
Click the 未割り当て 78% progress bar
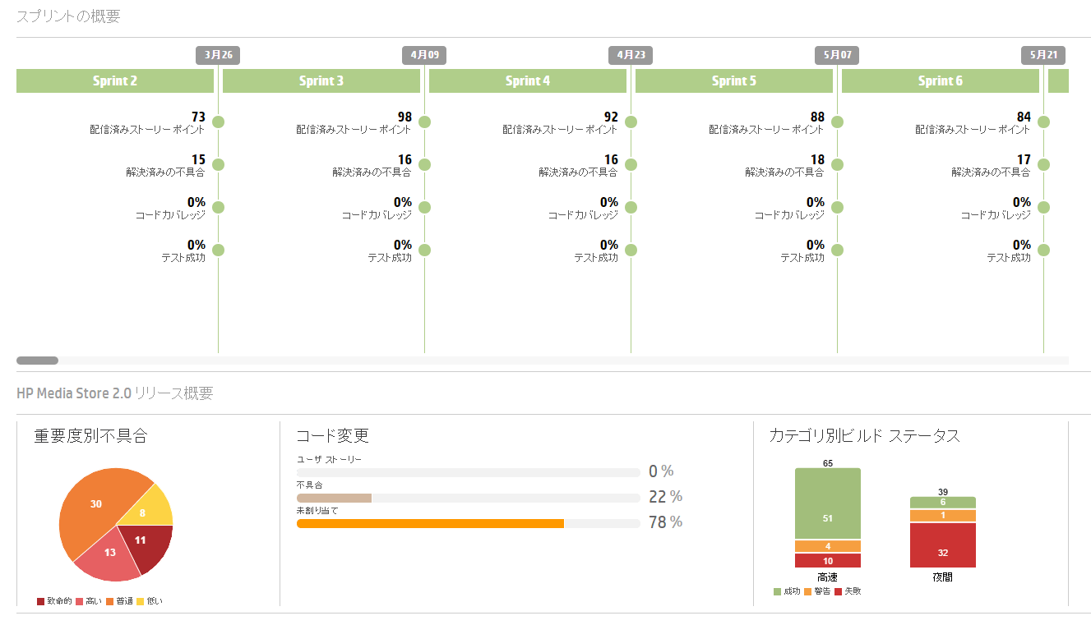coord(468,523)
